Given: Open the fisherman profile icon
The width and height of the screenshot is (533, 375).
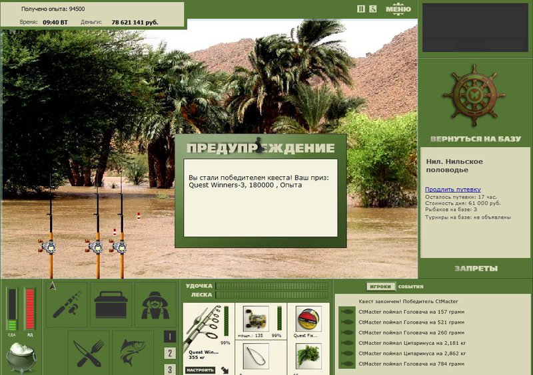Looking at the screenshot, I should (x=155, y=305).
